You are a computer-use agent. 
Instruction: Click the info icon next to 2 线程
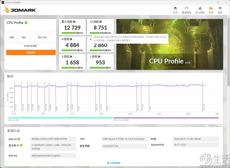pyautogui.click(x=71, y=57)
